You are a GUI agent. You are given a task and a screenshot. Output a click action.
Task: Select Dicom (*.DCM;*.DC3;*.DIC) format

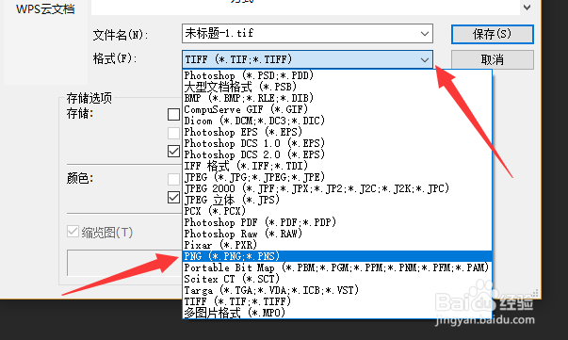click(337, 121)
